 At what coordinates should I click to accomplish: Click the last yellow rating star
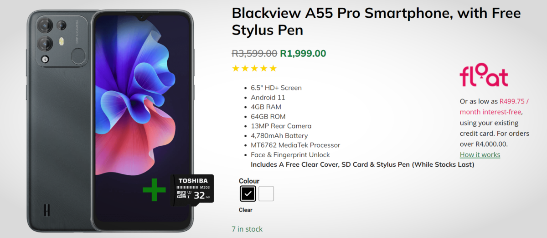[273, 69]
